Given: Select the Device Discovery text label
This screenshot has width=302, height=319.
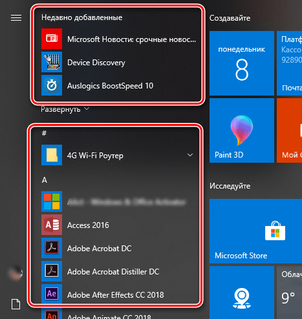Looking at the screenshot, I should pyautogui.click(x=96, y=63).
